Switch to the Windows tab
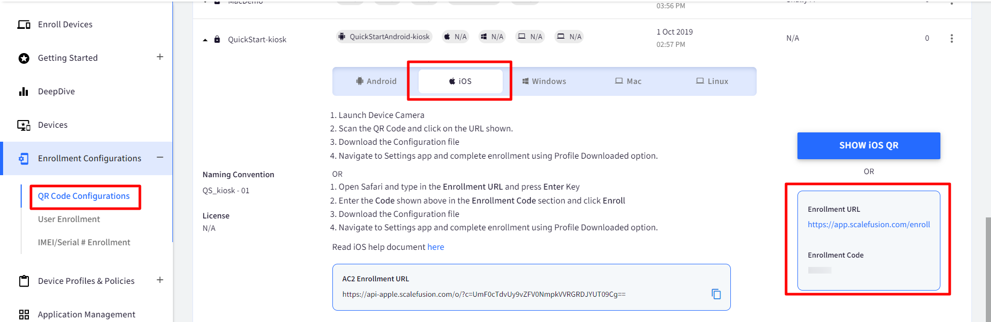Viewport: 991px width, 322px height. [x=544, y=81]
